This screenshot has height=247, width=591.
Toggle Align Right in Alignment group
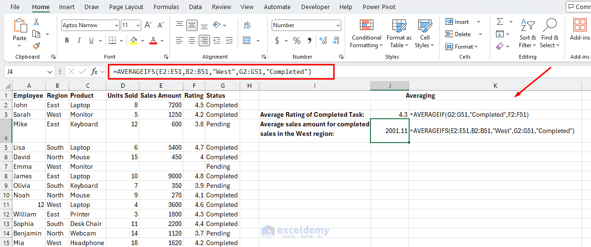point(204,41)
